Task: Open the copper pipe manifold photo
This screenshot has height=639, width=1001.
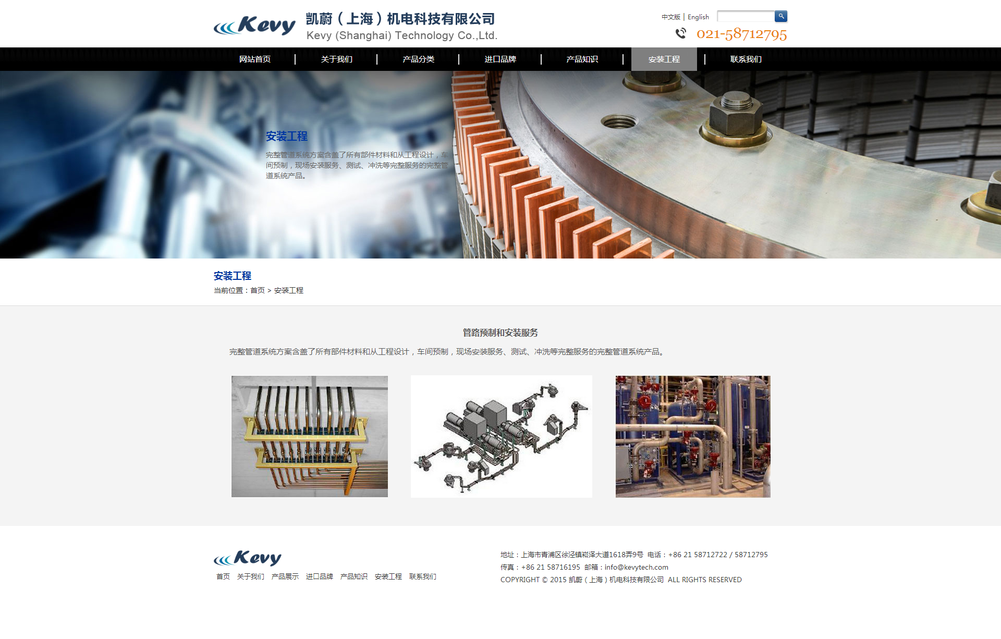Action: coord(310,436)
